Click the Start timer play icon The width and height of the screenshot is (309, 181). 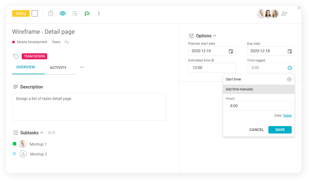[289, 79]
